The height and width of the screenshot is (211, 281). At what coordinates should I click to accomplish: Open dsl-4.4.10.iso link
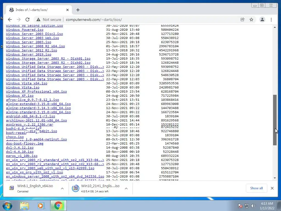tap(20, 152)
